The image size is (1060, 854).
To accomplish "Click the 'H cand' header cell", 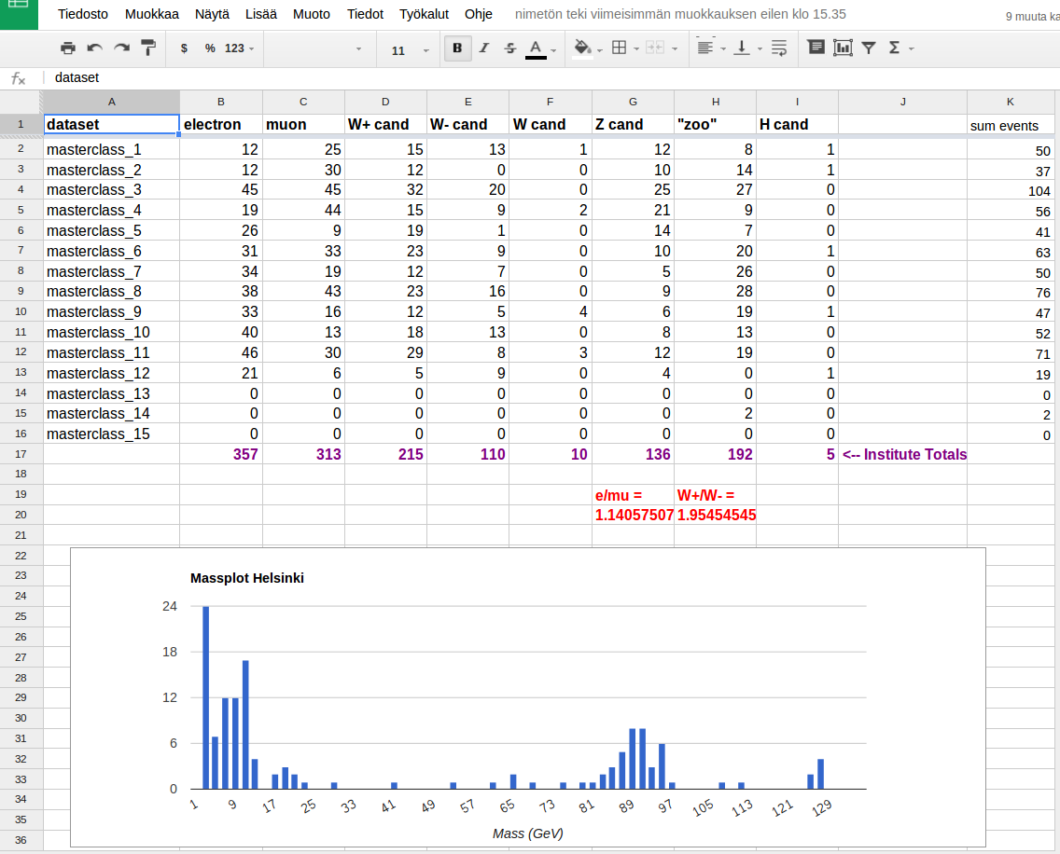I will 797,124.
